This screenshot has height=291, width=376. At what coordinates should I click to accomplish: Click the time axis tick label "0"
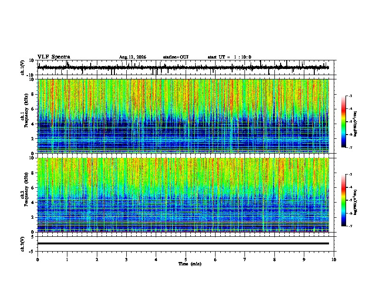click(x=38, y=260)
